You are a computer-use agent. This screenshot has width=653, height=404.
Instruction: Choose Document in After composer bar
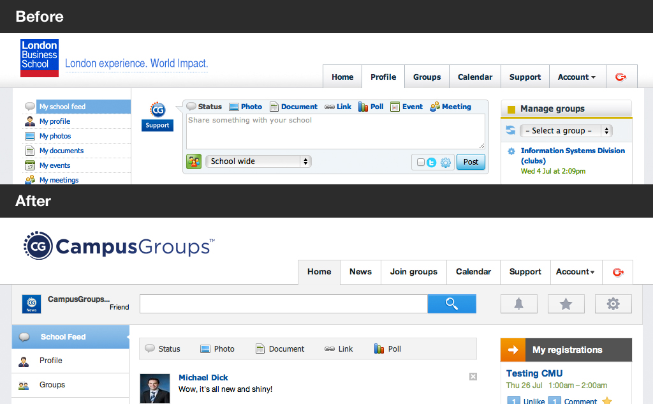[x=280, y=348]
